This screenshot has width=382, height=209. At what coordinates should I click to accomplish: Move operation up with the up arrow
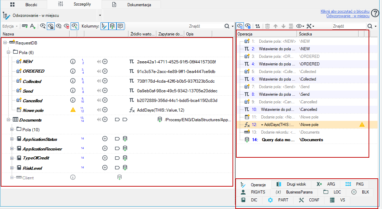pos(276,26)
